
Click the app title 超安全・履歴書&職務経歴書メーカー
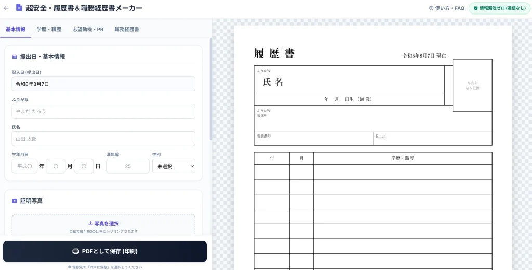(84, 8)
